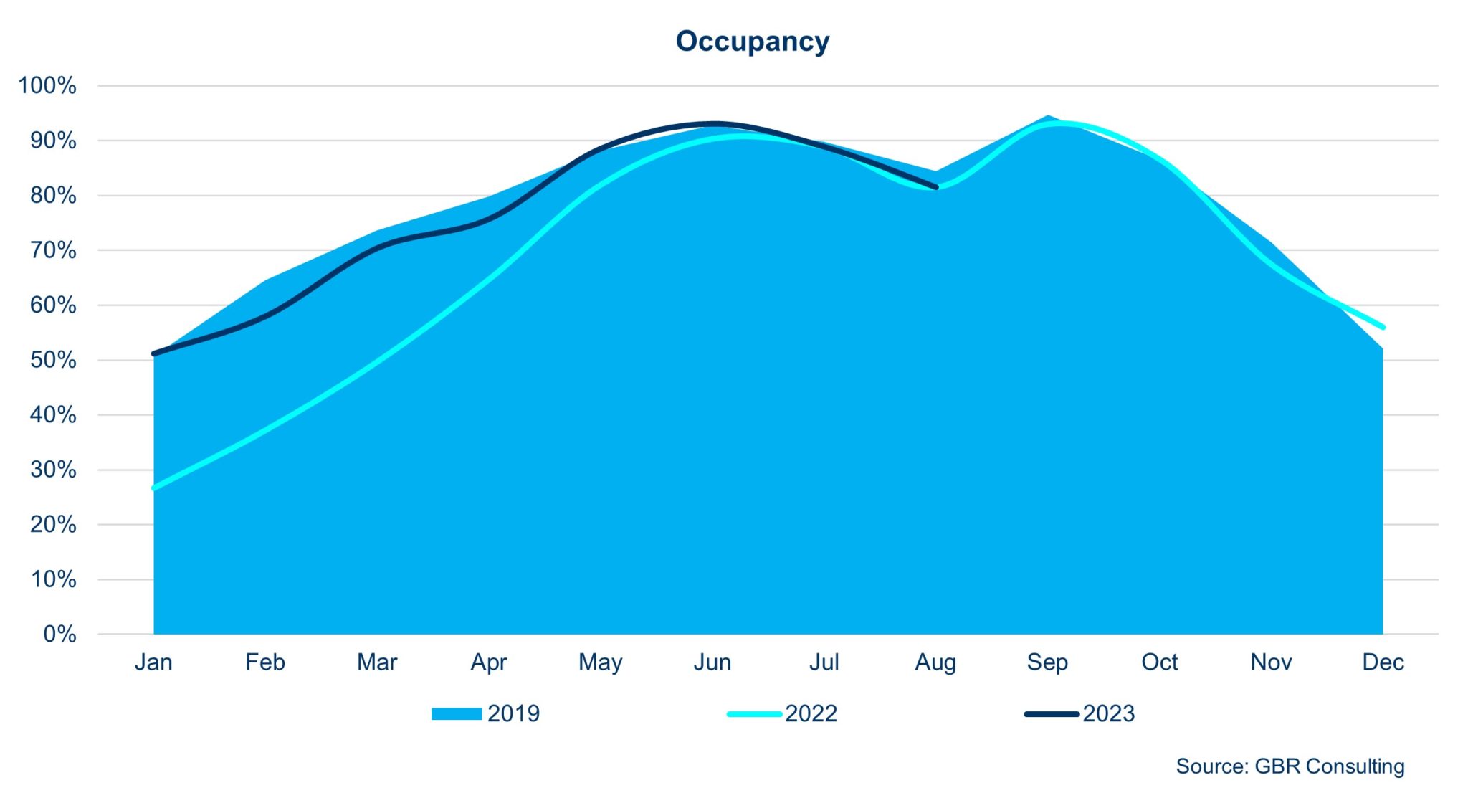The image size is (1468, 798).
Task: Click the Apr axis label
Action: pos(488,662)
